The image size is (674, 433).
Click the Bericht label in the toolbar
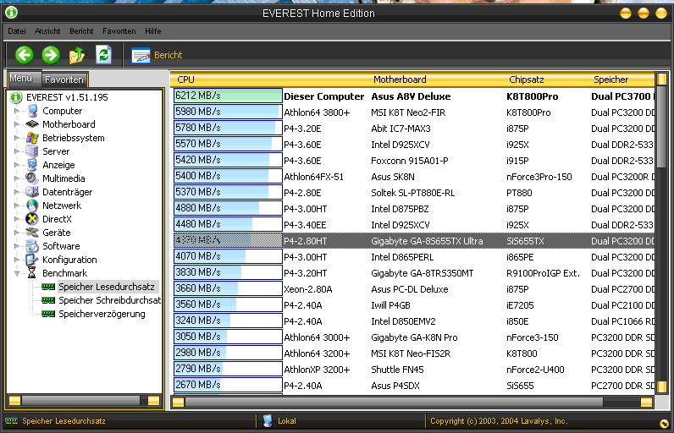(x=168, y=55)
